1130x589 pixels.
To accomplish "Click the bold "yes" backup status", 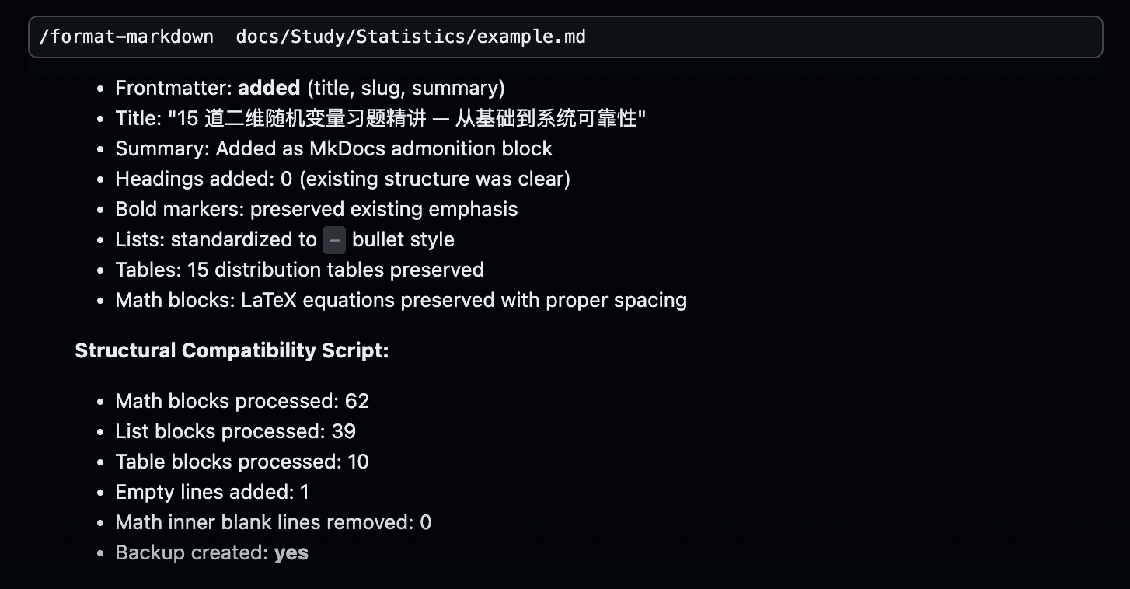I will click(x=291, y=552).
